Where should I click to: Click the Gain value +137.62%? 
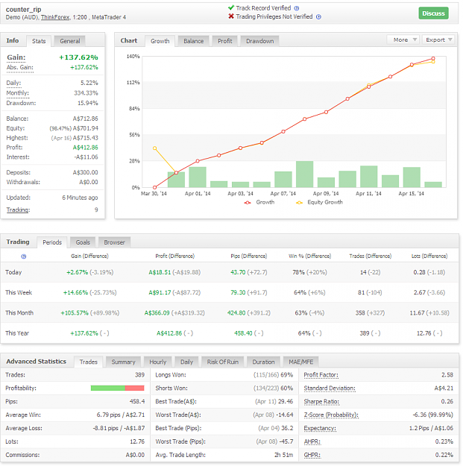78,57
